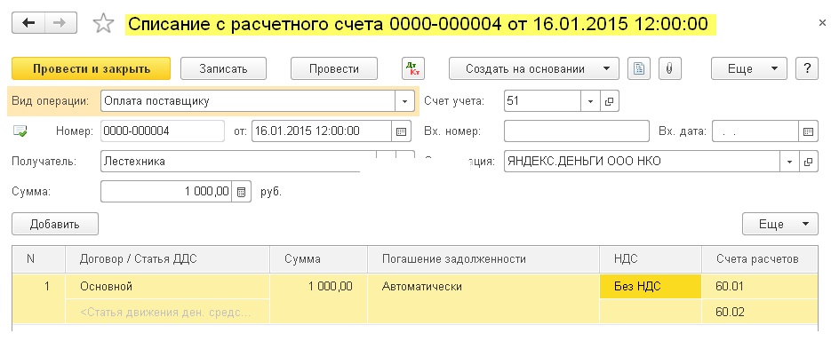This screenshot has width=831, height=341.
Task: Click row number 1 cell
Action: pos(39,287)
